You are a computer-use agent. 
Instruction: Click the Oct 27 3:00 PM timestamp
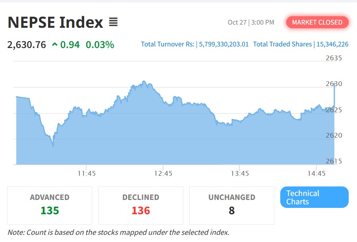click(x=251, y=22)
